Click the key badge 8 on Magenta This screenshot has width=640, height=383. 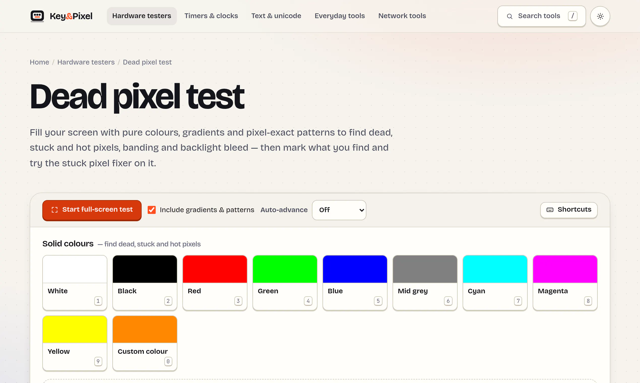[588, 301]
